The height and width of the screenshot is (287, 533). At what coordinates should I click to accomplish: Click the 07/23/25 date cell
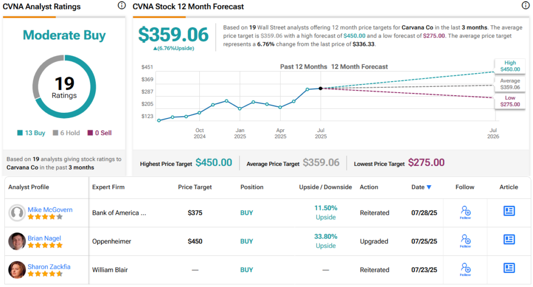424,270
